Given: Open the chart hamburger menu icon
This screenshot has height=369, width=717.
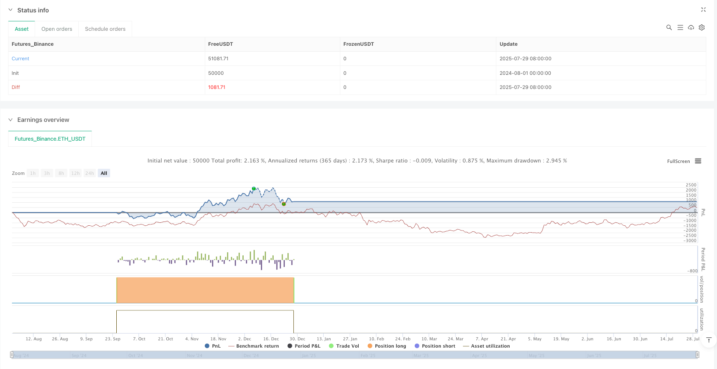Looking at the screenshot, I should coord(698,161).
